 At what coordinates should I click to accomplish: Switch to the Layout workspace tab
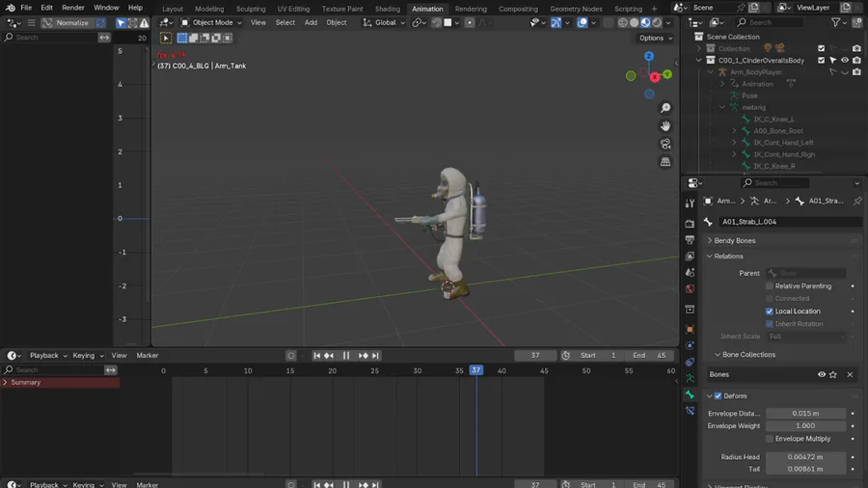click(x=173, y=9)
